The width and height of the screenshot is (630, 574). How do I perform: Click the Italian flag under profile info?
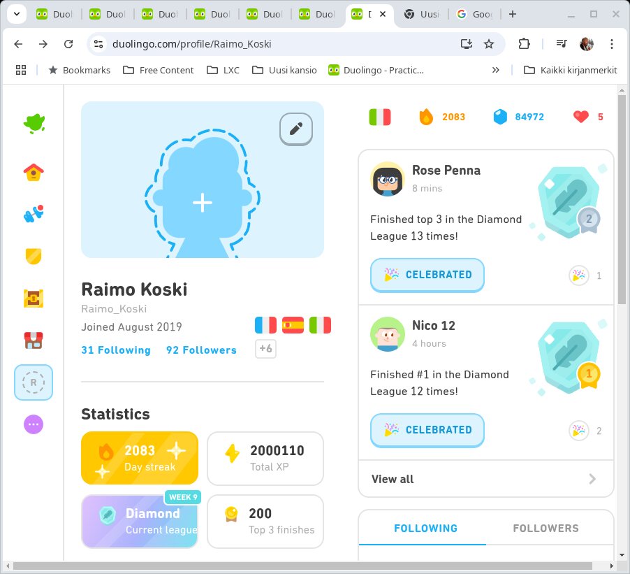(320, 325)
